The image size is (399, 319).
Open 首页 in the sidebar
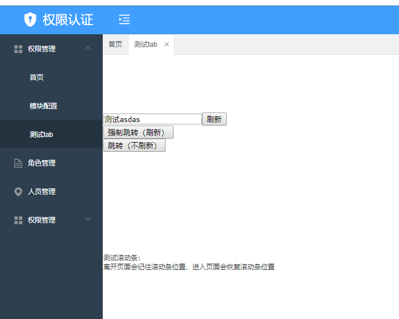tap(51, 77)
